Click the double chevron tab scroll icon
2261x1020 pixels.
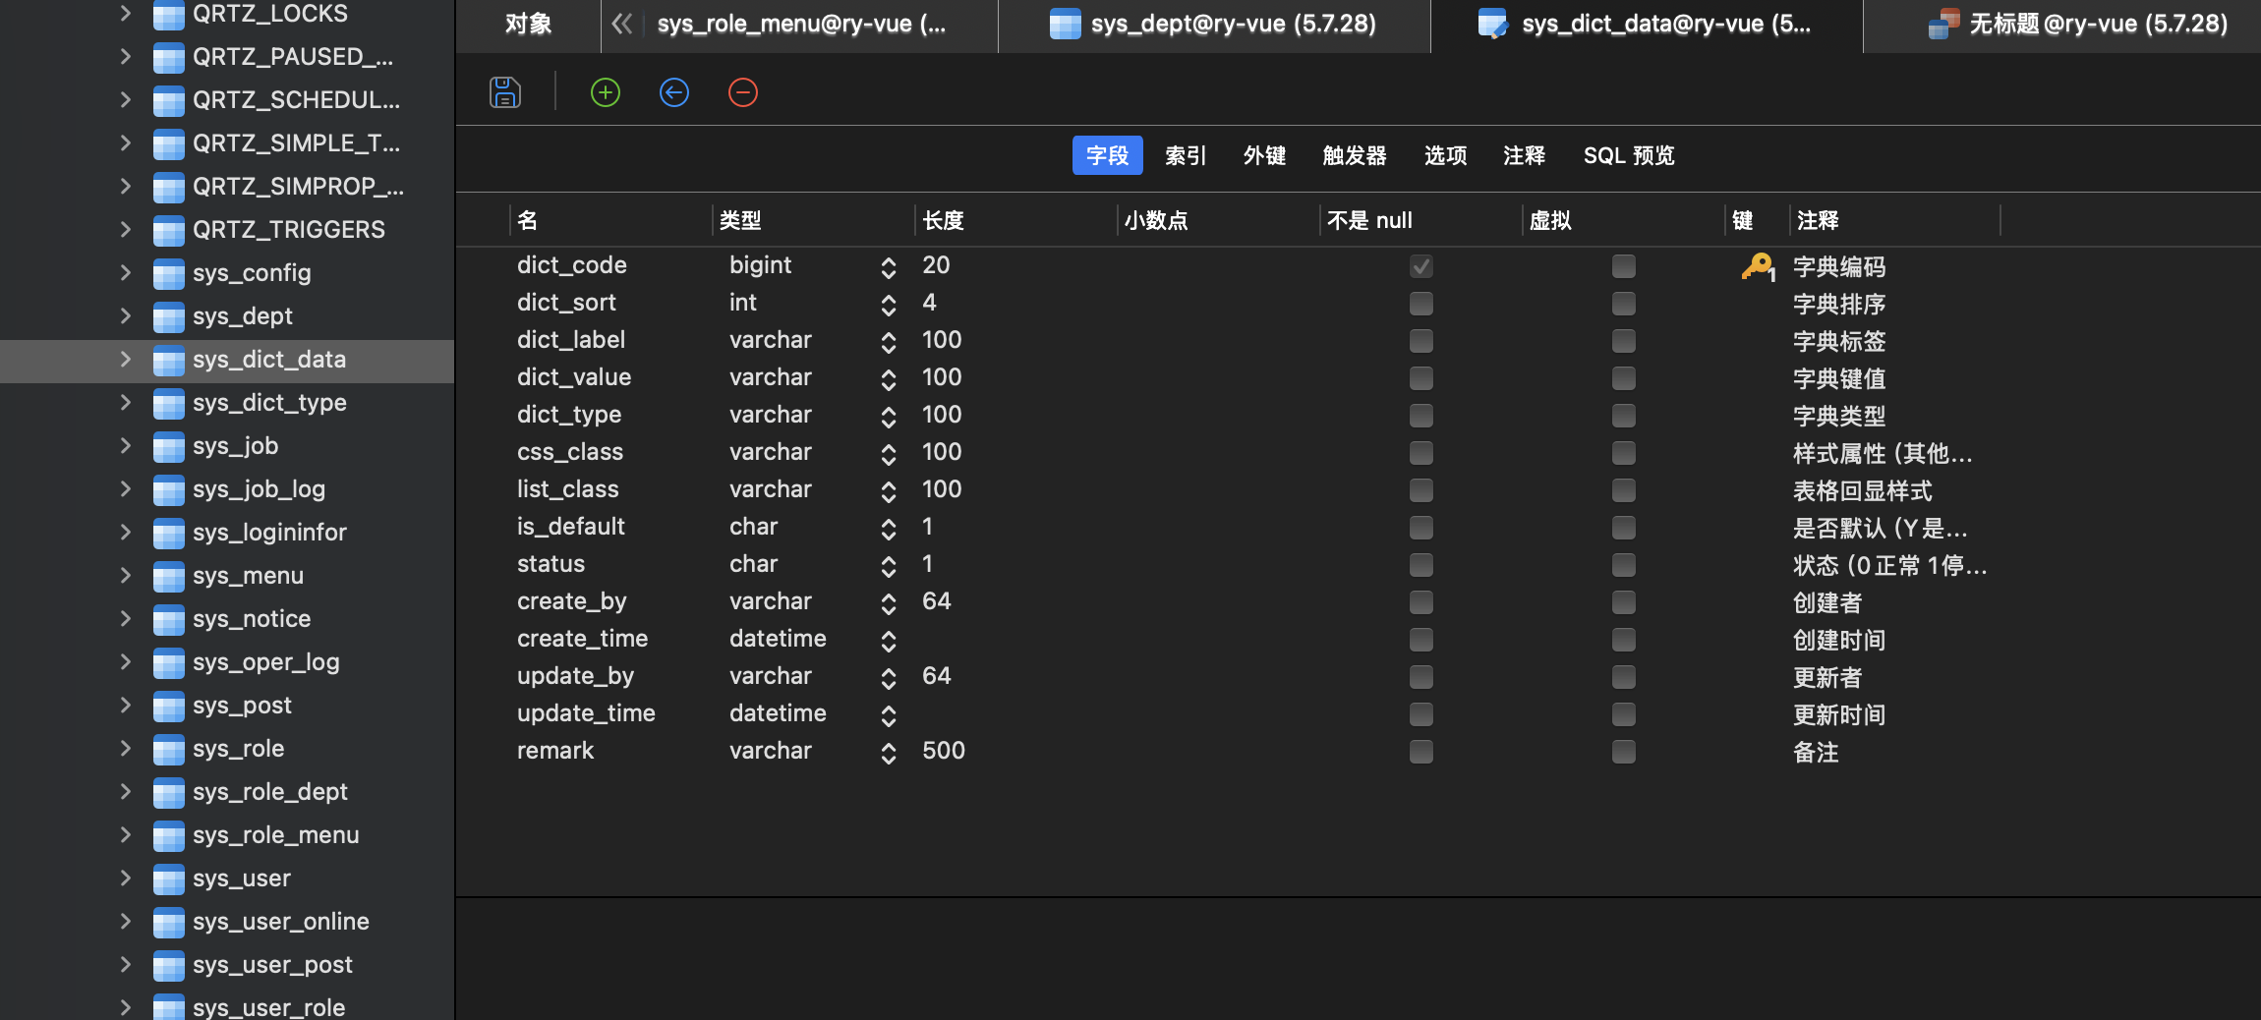point(621,24)
